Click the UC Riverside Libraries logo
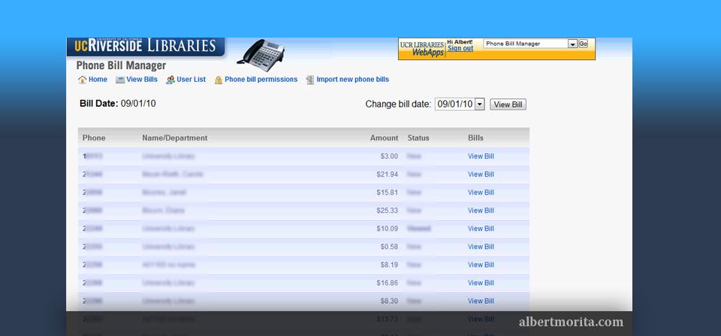This screenshot has height=336, width=721. pyautogui.click(x=145, y=47)
